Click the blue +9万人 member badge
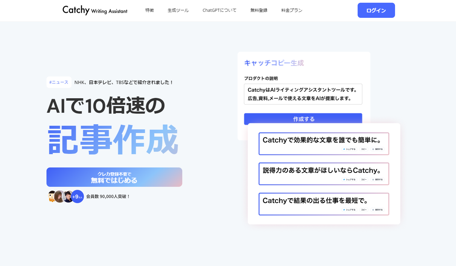This screenshot has height=266, width=456. click(77, 196)
